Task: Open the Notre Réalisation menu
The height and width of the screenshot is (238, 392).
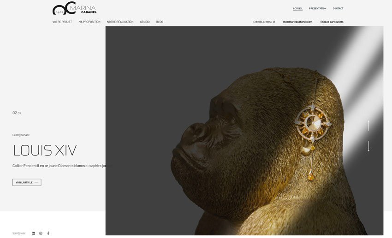Action: 120,22
